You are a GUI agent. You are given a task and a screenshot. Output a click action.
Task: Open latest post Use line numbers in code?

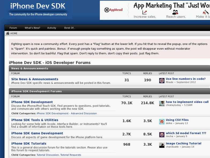(x=186, y=79)
